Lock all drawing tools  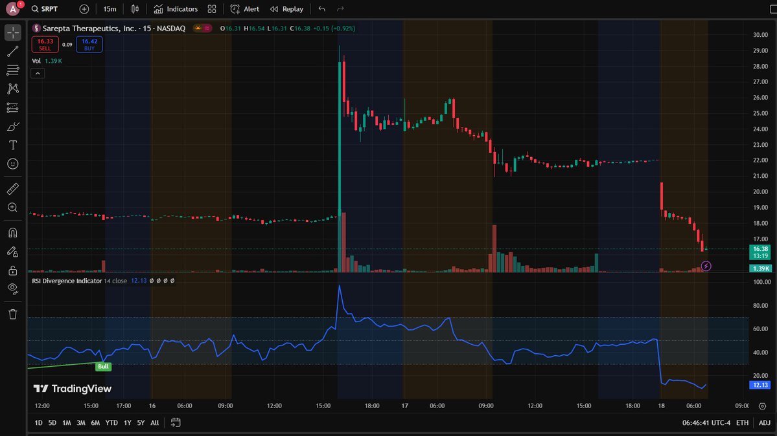[13, 270]
